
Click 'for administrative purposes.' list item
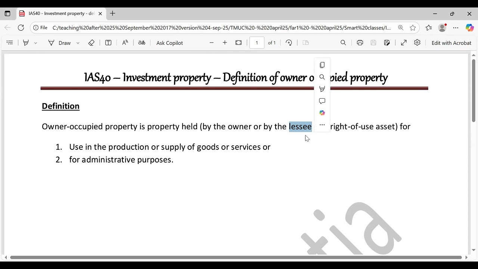pos(121,160)
